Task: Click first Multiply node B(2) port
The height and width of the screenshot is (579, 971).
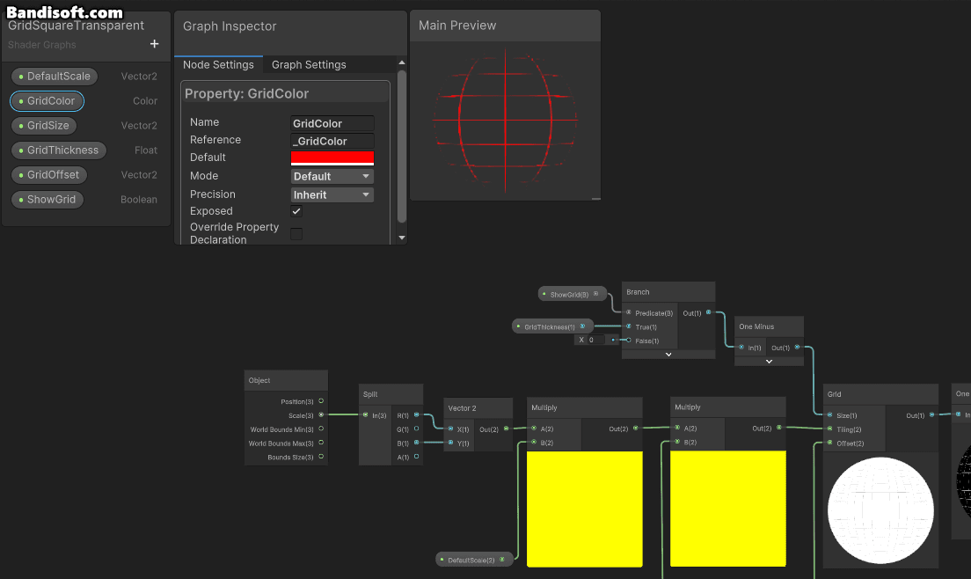Action: [x=534, y=442]
